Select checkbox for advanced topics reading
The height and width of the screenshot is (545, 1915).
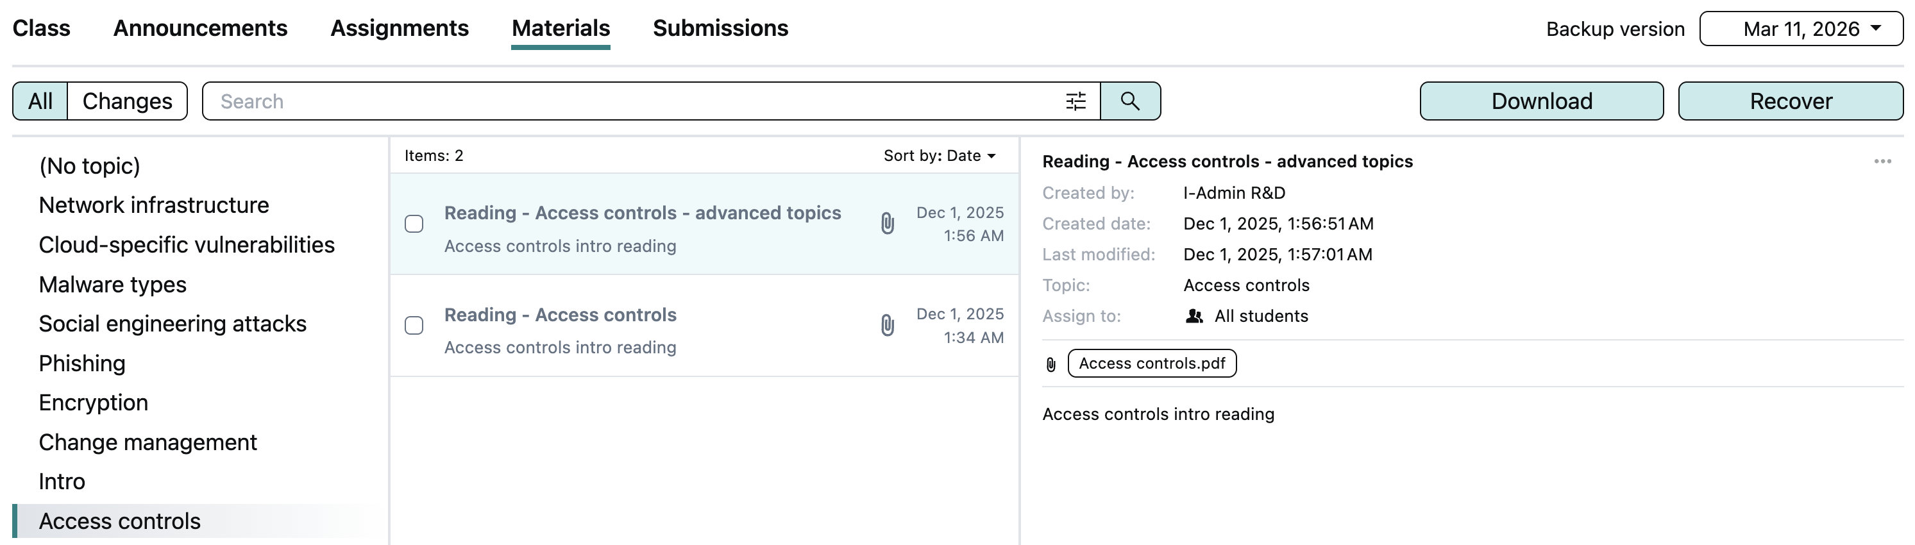pyautogui.click(x=414, y=224)
